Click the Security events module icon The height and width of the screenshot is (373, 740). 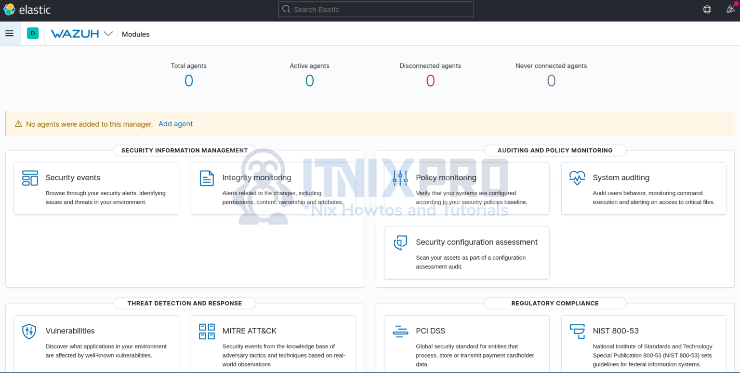pyautogui.click(x=30, y=178)
